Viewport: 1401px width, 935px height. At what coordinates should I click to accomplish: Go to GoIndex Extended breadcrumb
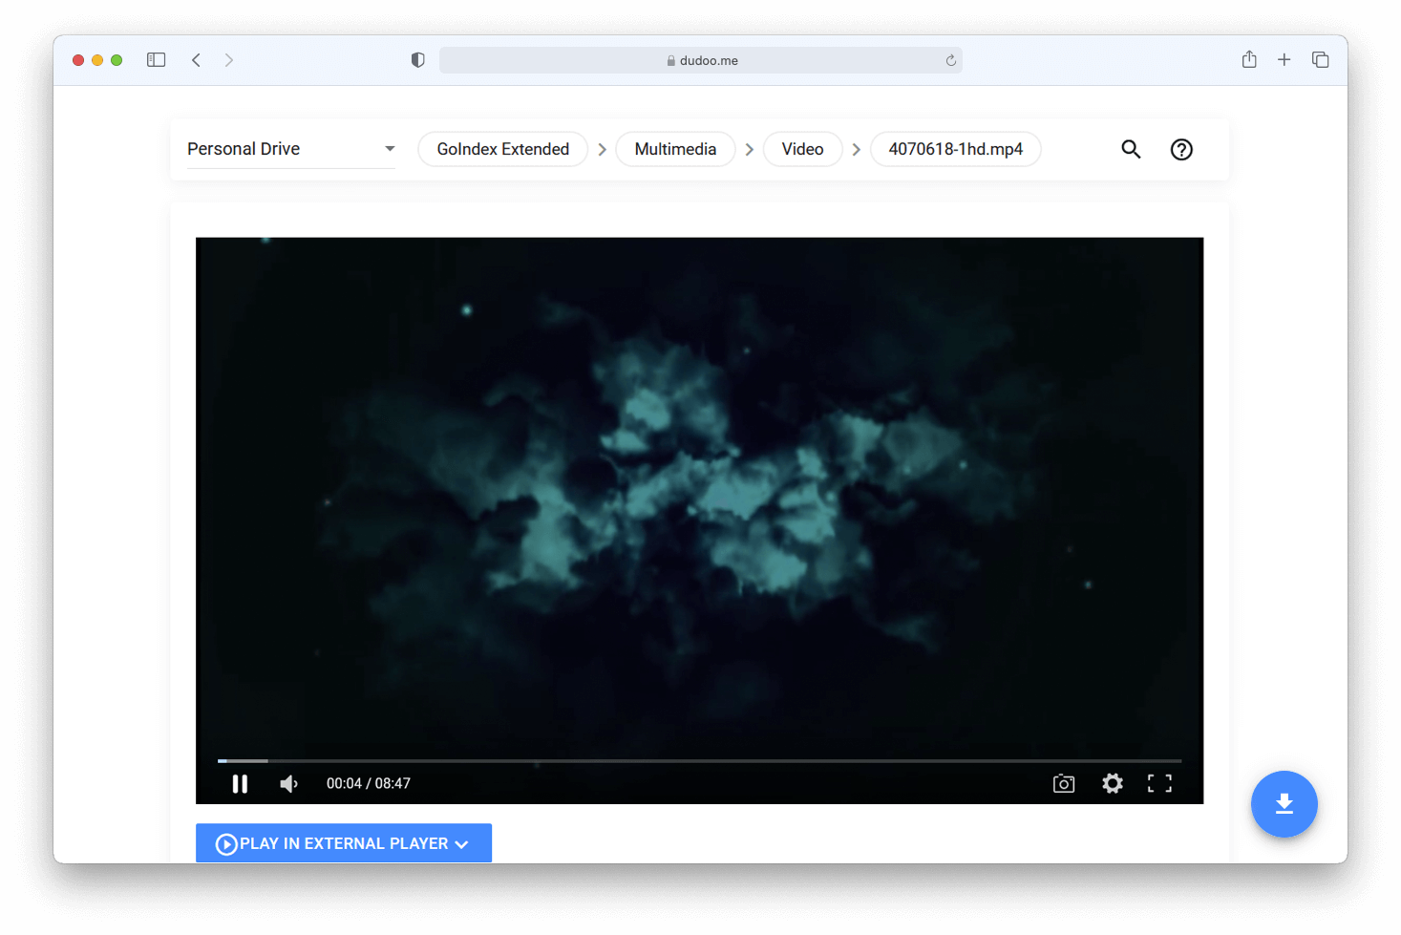[x=502, y=149]
